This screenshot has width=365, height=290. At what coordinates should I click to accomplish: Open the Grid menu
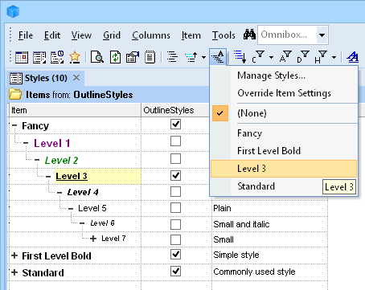[x=112, y=35]
